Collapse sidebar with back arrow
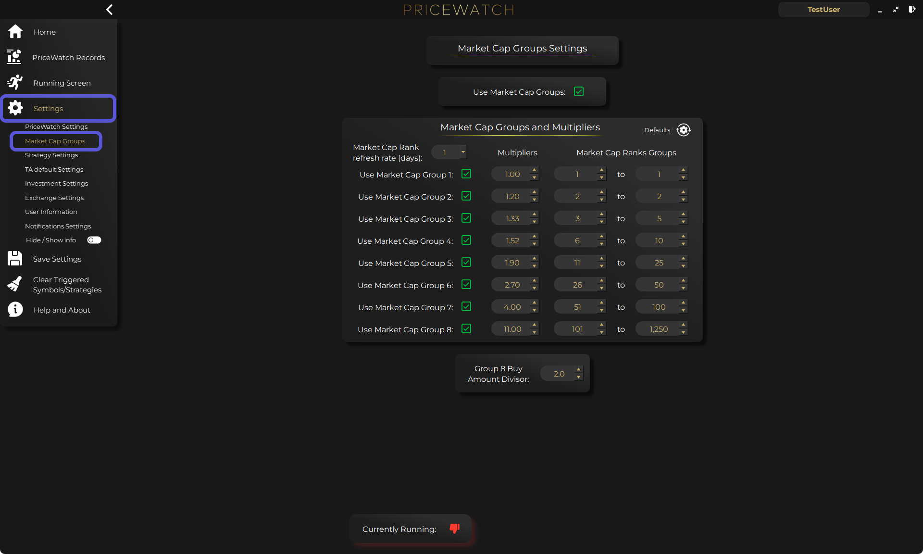923x554 pixels. (x=110, y=10)
